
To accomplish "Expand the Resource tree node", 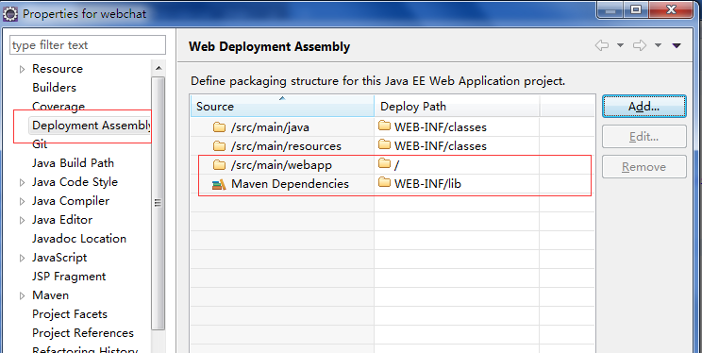I will tap(22, 70).
